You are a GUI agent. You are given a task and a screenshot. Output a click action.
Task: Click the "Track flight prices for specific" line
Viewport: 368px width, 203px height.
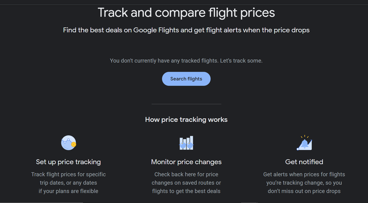[x=68, y=174]
